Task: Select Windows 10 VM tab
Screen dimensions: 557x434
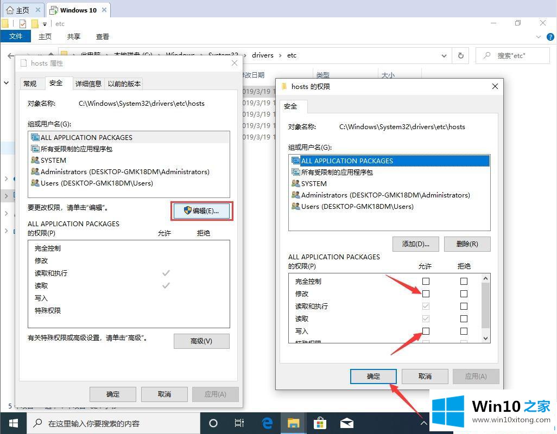Action: pyautogui.click(x=78, y=10)
